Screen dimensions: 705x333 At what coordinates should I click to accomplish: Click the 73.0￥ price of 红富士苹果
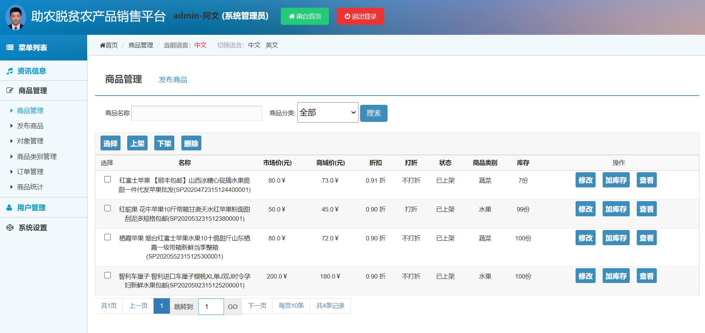(330, 180)
